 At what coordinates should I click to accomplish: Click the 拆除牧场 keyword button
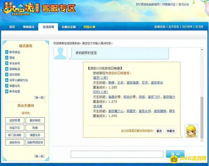pos(15,142)
